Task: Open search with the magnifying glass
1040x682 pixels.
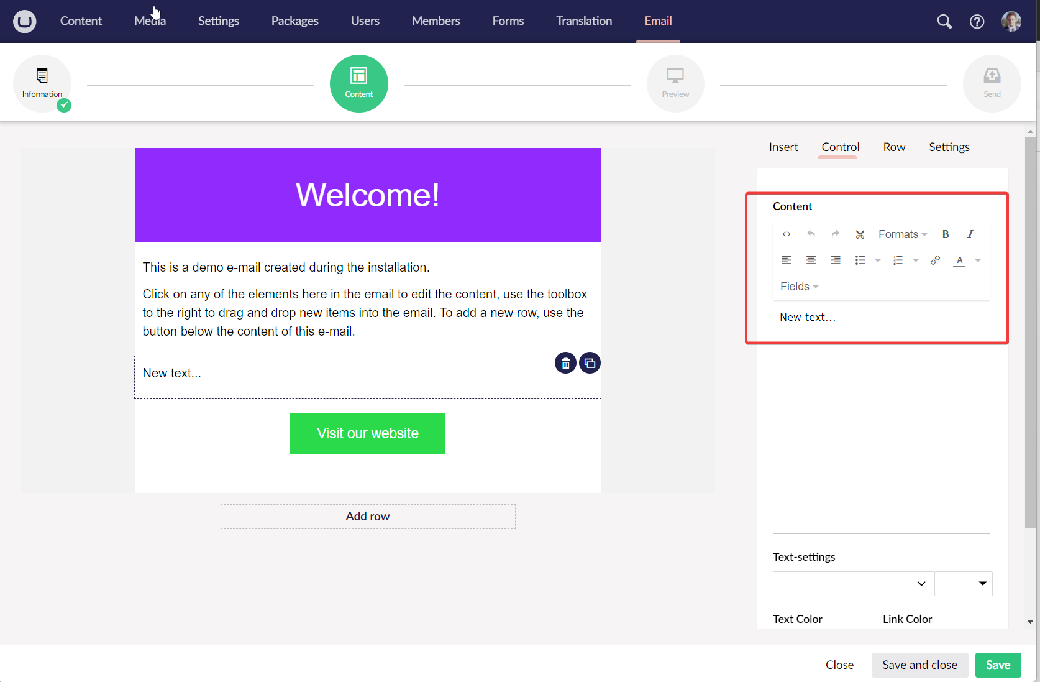Action: pos(944,22)
